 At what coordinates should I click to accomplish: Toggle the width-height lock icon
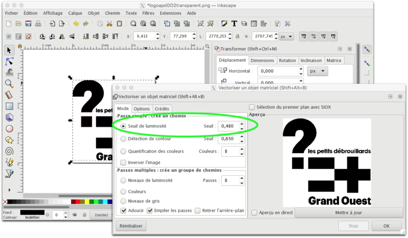[x=237, y=36]
